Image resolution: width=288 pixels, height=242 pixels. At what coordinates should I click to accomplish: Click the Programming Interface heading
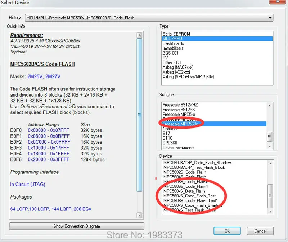35,172
